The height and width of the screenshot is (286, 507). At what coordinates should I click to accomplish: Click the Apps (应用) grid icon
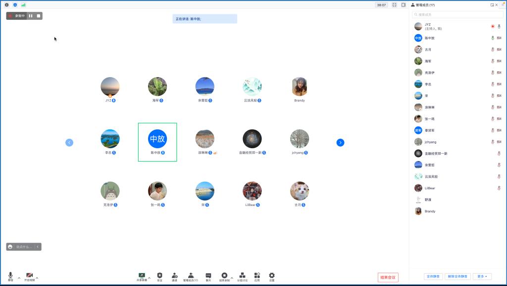point(257,276)
